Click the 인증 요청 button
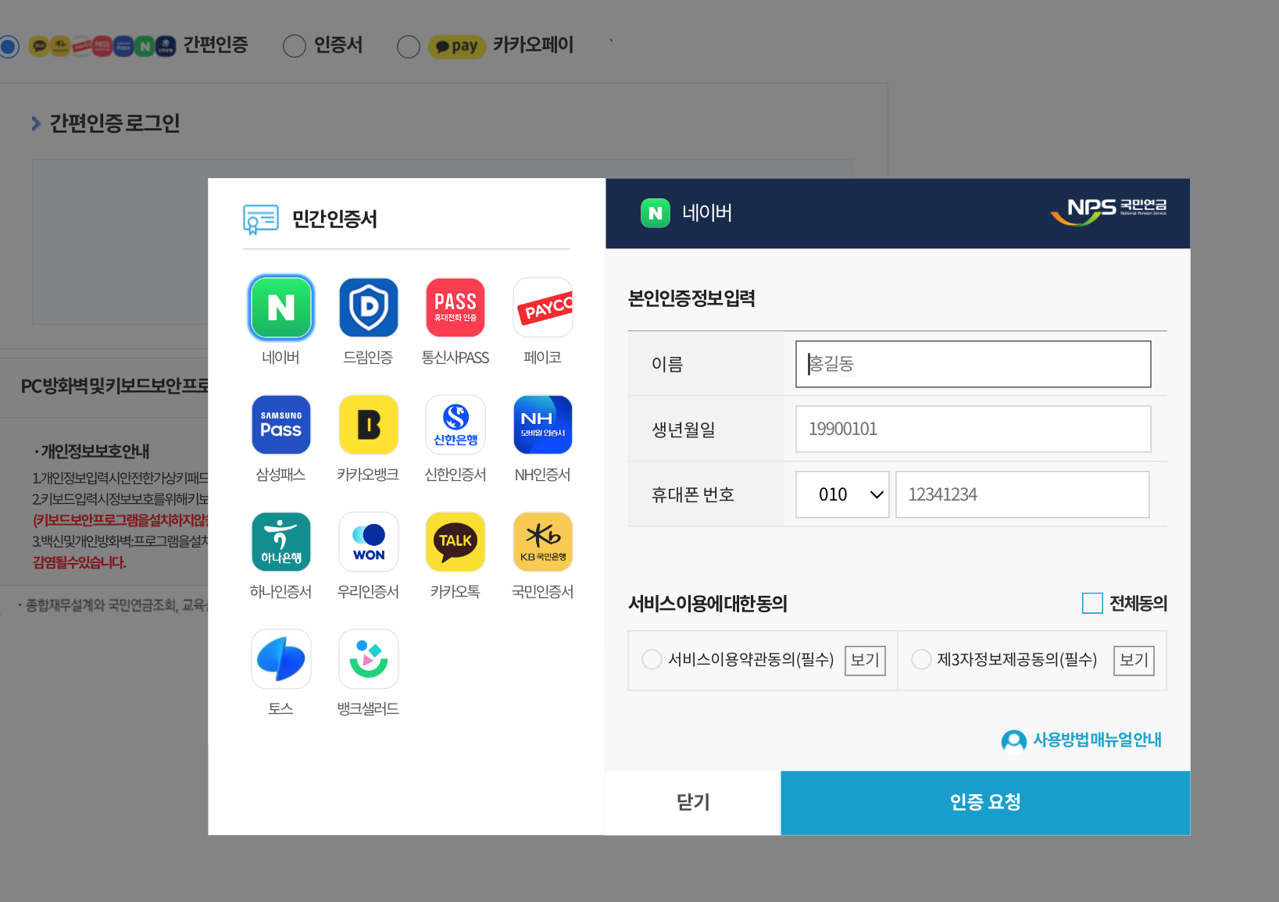 (984, 802)
